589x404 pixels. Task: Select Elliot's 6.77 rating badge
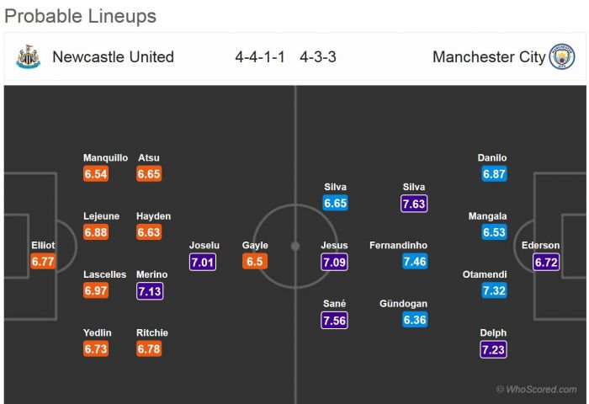[x=43, y=262]
